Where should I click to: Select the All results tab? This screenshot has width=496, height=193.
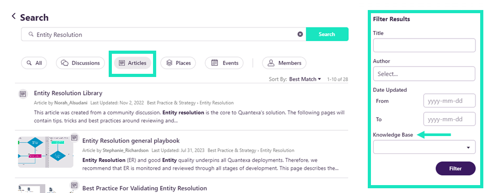(34, 63)
